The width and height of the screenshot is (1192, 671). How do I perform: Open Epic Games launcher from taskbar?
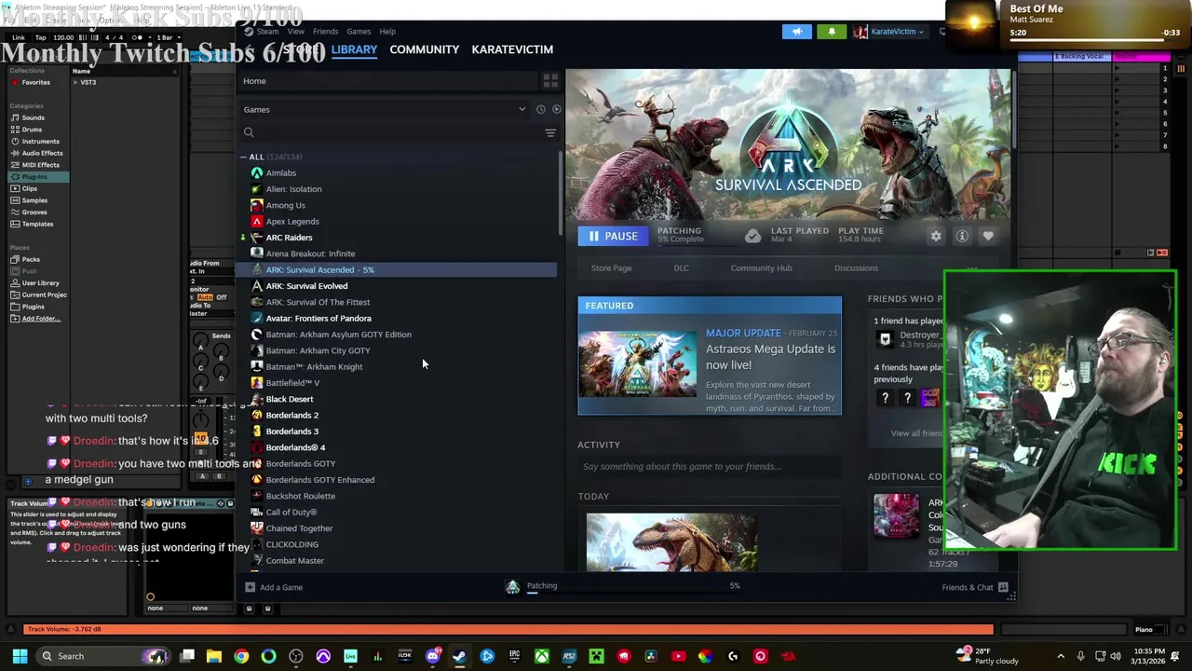tap(514, 656)
